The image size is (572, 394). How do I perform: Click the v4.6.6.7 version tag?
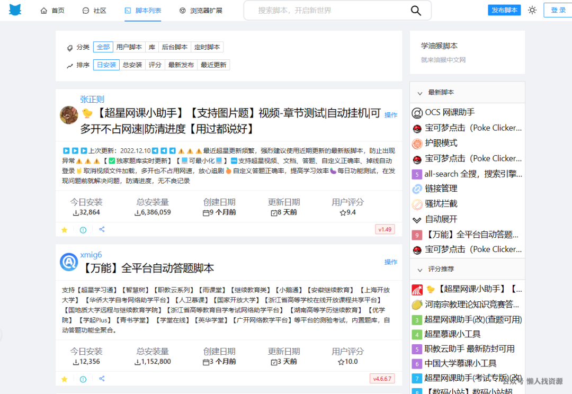click(x=382, y=379)
